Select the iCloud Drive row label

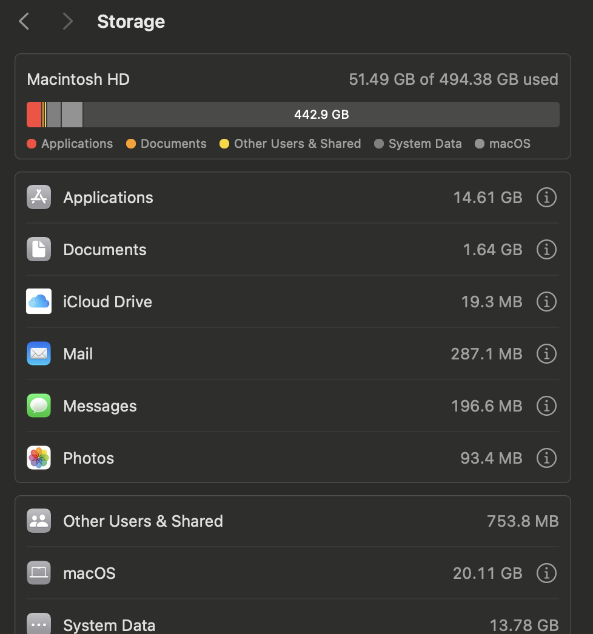coord(107,302)
